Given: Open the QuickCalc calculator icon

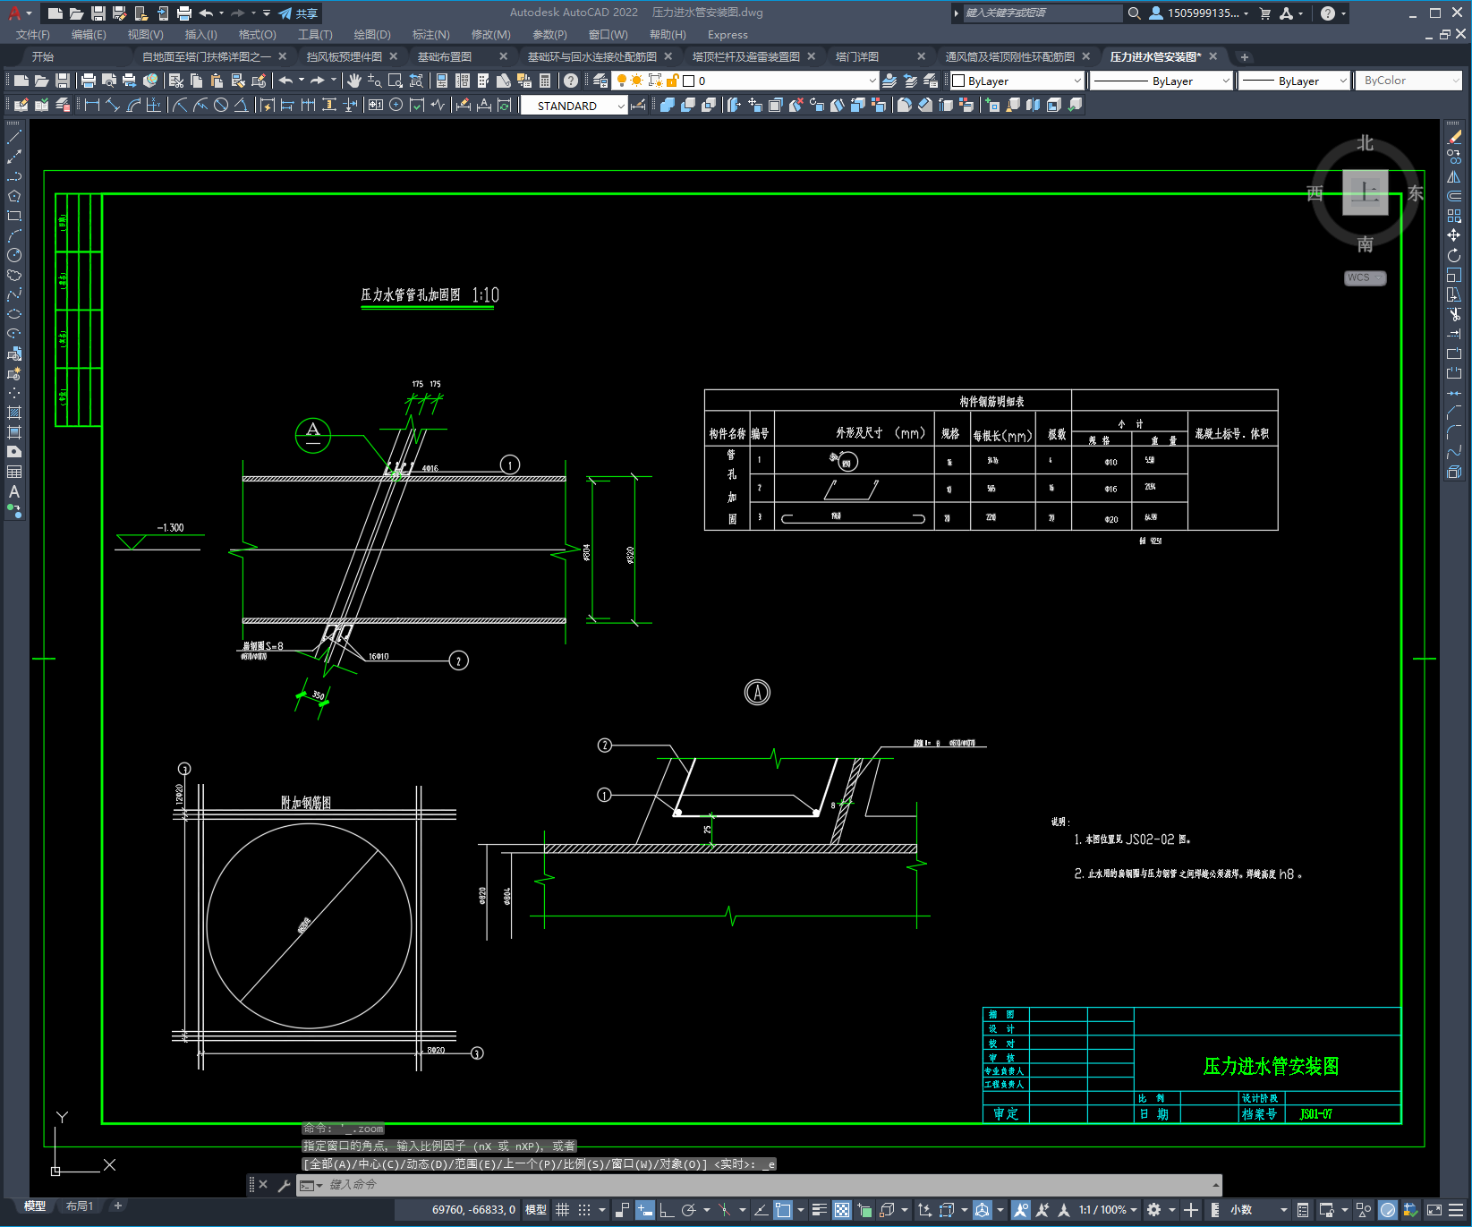Looking at the screenshot, I should [545, 81].
